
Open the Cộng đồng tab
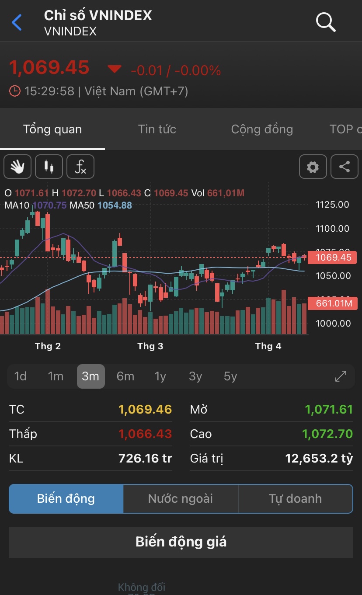[x=262, y=129]
